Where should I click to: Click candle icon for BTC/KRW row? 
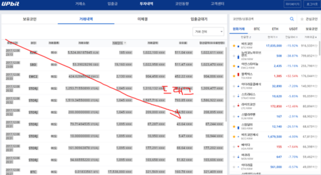pos(238,46)
